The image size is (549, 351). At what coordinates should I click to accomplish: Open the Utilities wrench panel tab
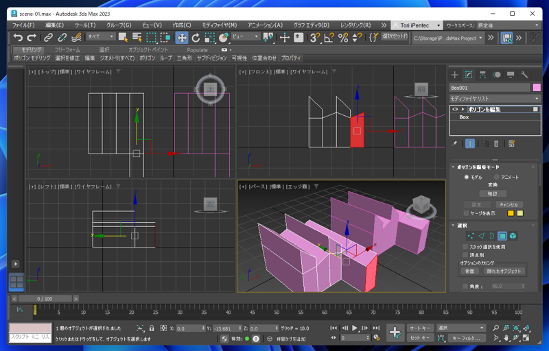click(x=524, y=75)
